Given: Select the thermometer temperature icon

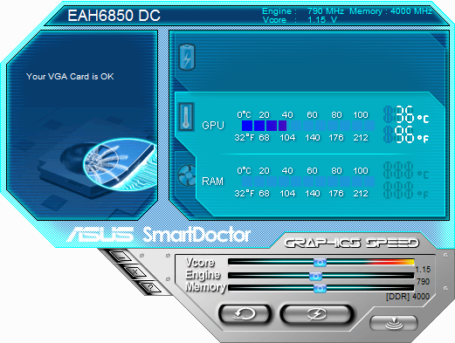Looking at the screenshot, I should (186, 117).
